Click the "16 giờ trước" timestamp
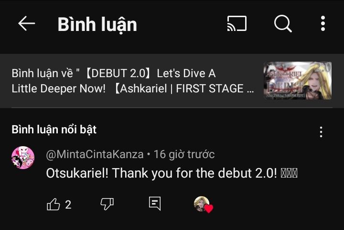344x230 pixels. click(184, 154)
